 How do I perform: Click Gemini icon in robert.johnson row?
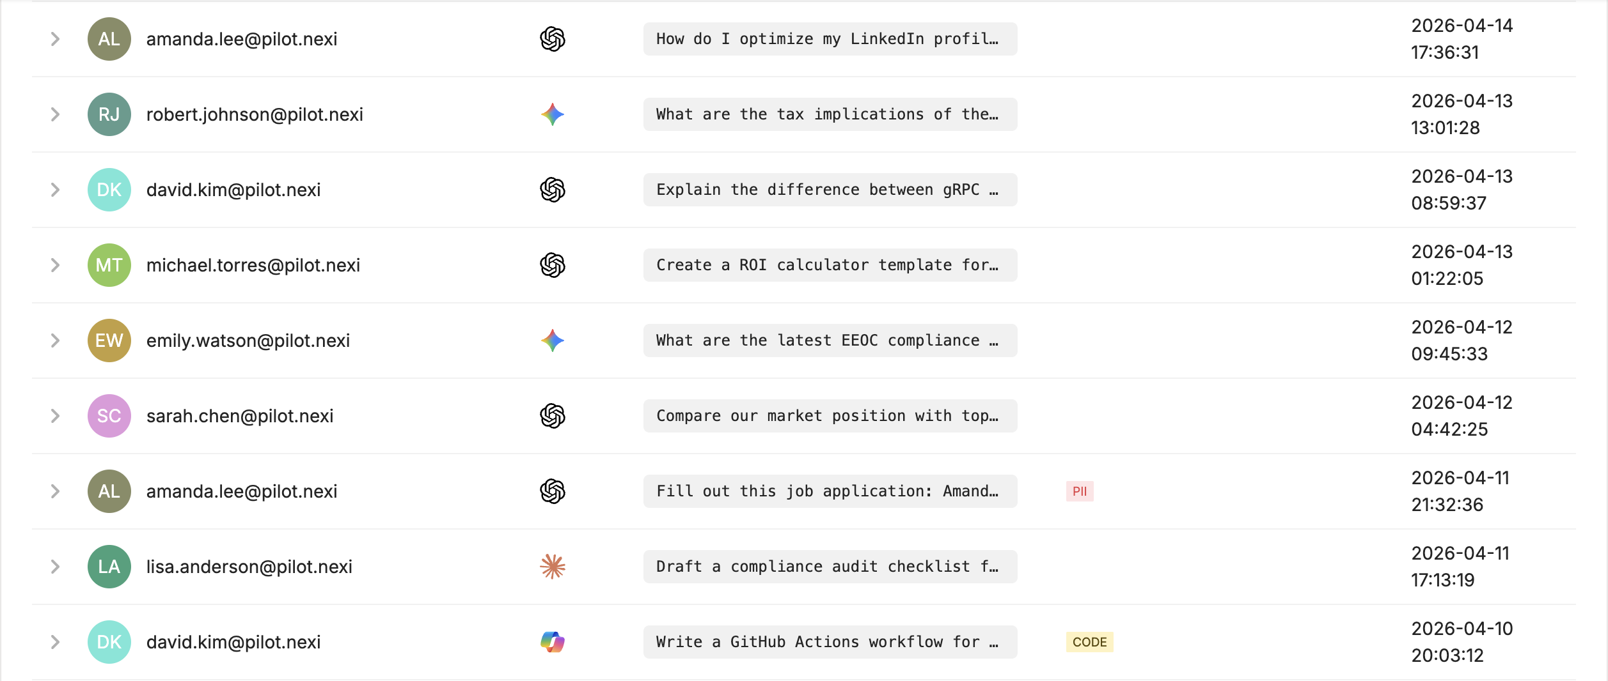click(552, 114)
